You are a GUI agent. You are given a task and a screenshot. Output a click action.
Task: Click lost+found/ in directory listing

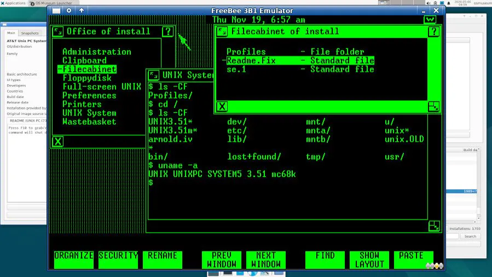coord(254,157)
